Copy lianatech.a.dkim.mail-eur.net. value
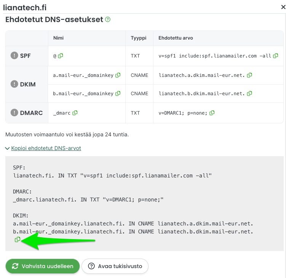The height and width of the screenshot is (278, 286). [x=249, y=75]
